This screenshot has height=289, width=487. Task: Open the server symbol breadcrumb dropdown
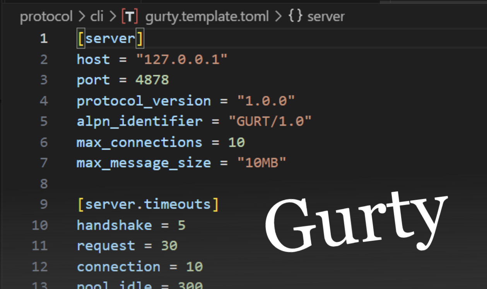[x=326, y=16]
